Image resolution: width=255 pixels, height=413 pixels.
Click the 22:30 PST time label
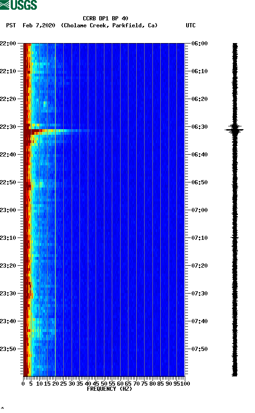point(8,127)
